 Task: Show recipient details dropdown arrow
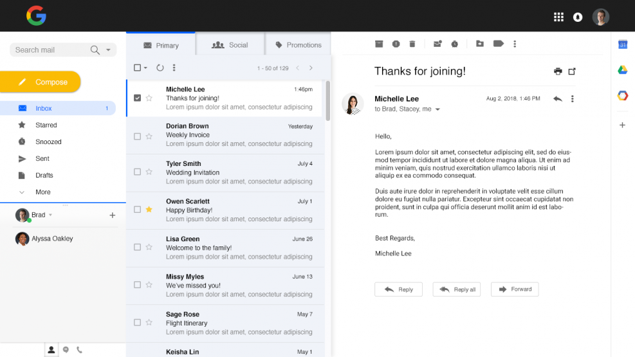[x=438, y=110]
